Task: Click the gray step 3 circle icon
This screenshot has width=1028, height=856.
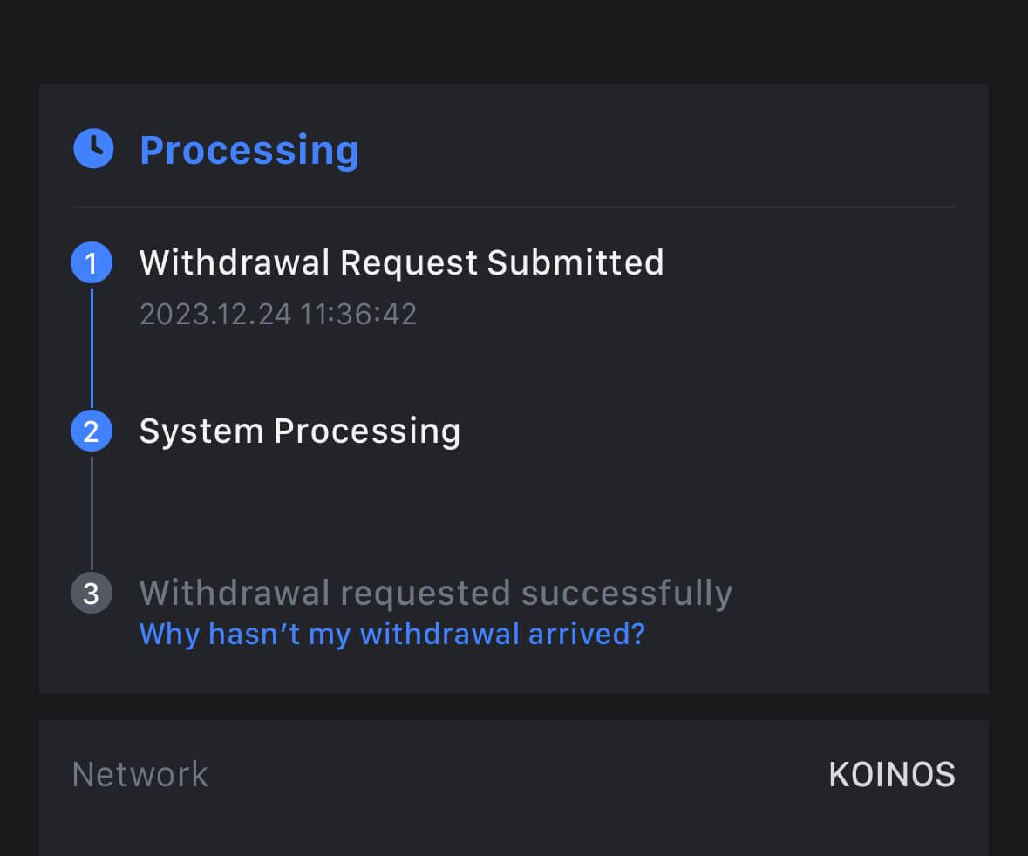Action: pos(92,594)
